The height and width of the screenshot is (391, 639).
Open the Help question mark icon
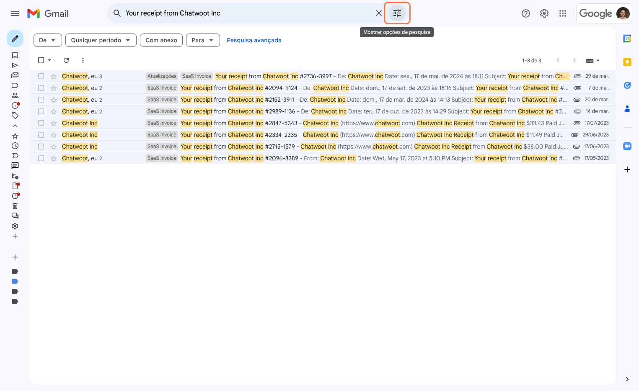pyautogui.click(x=526, y=13)
